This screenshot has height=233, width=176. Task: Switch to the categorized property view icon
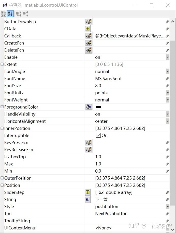click(x=3, y=14)
